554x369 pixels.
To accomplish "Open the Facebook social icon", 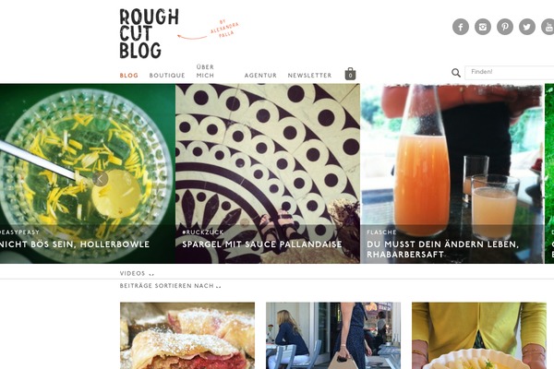I will [x=461, y=27].
